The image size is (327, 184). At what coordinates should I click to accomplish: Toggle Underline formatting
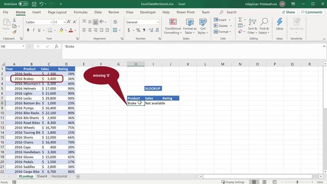click(39, 30)
